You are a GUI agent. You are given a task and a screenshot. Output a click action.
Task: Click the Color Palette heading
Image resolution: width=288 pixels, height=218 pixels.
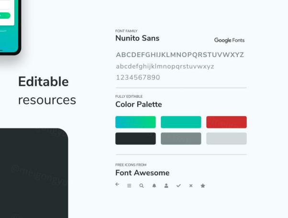point(139,104)
